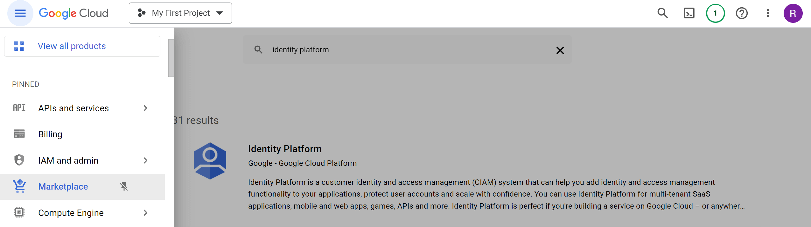811x227 pixels.
Task: Click View all products button
Action: point(82,46)
